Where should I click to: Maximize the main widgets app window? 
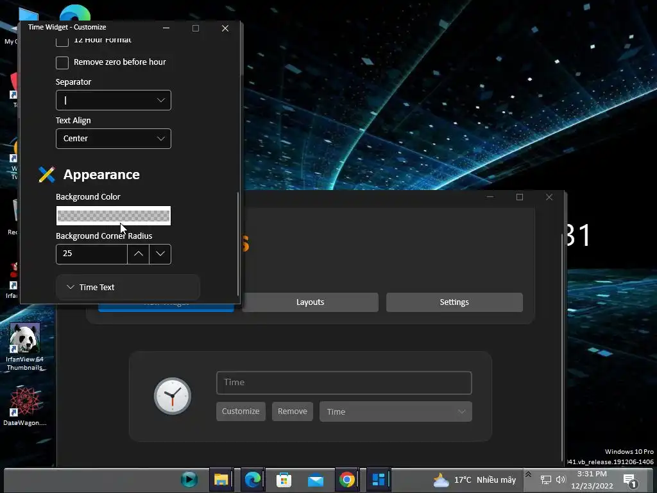[520, 197]
